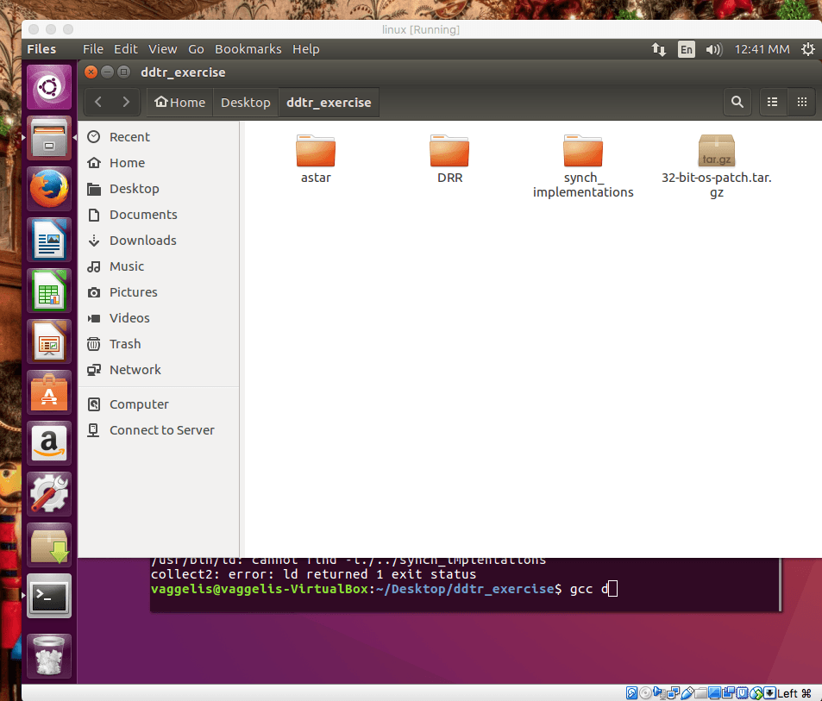The width and height of the screenshot is (822, 701).
Task: Expand the system gear menu
Action: (807, 49)
